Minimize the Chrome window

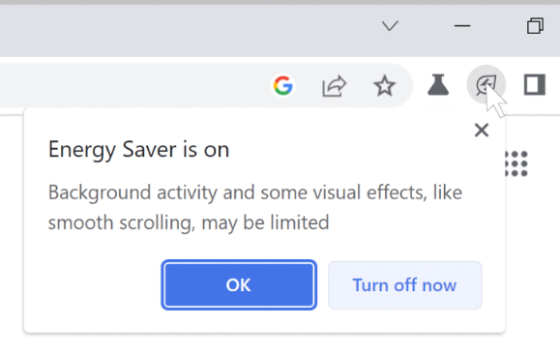click(x=461, y=26)
